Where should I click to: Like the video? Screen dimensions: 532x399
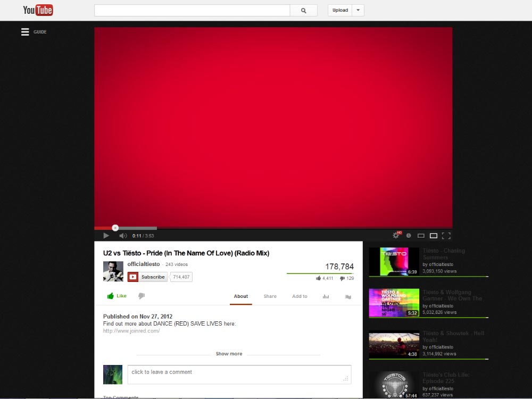117,295
